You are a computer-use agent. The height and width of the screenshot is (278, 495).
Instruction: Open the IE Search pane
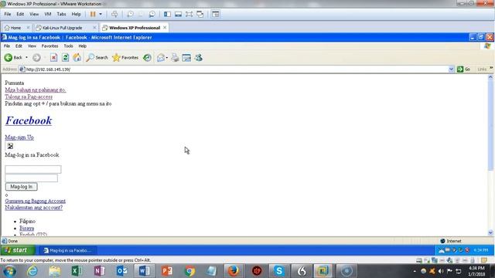(97, 58)
